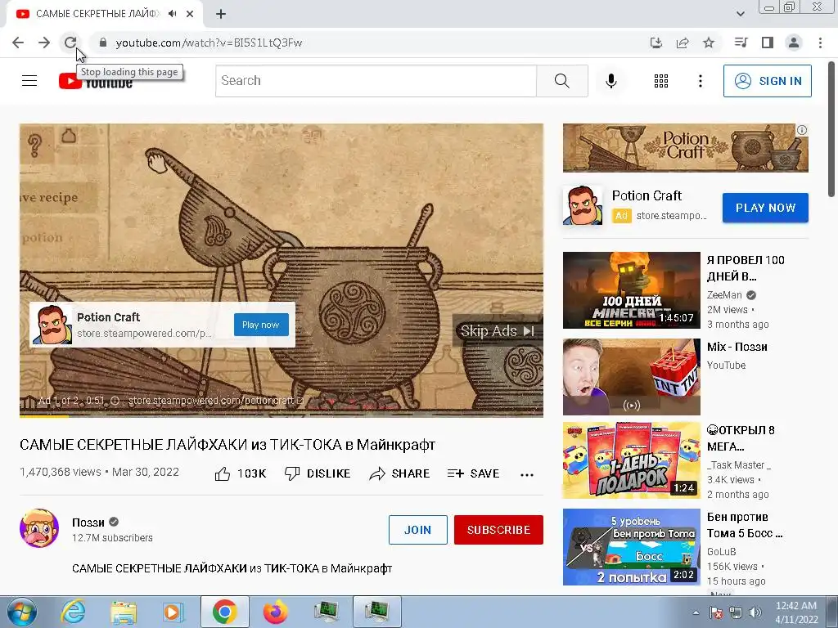Click the Potion Craft sidebar ad title
838x628 pixels.
point(647,195)
